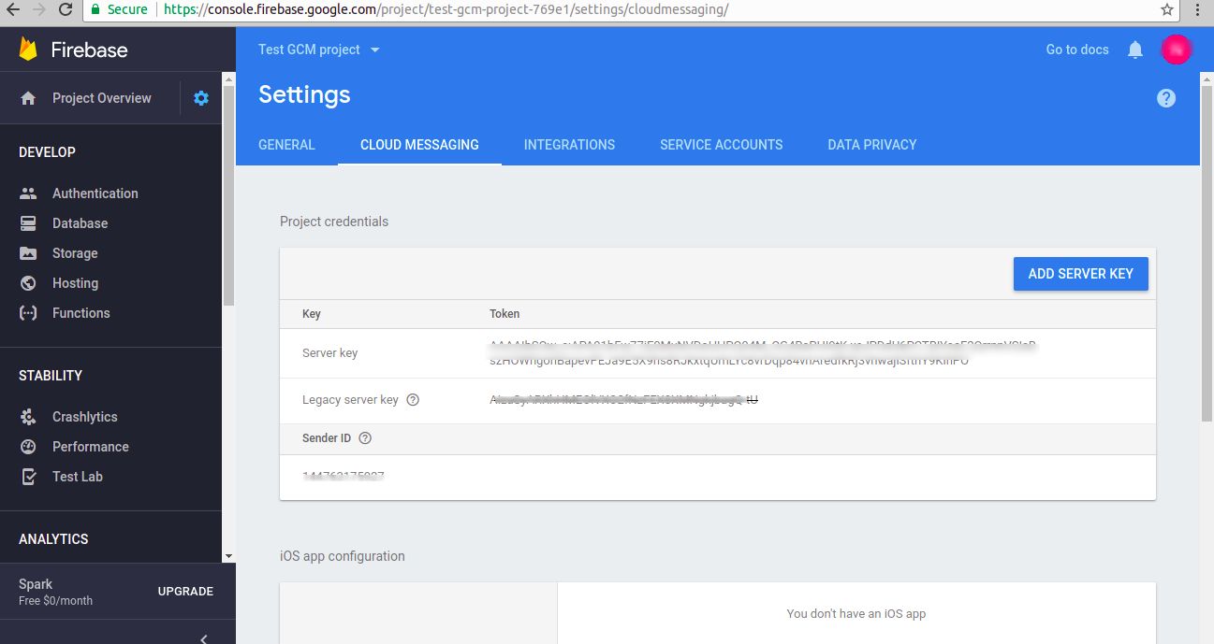1214x644 pixels.
Task: Select the Cloud Messaging tab
Action: click(x=419, y=145)
